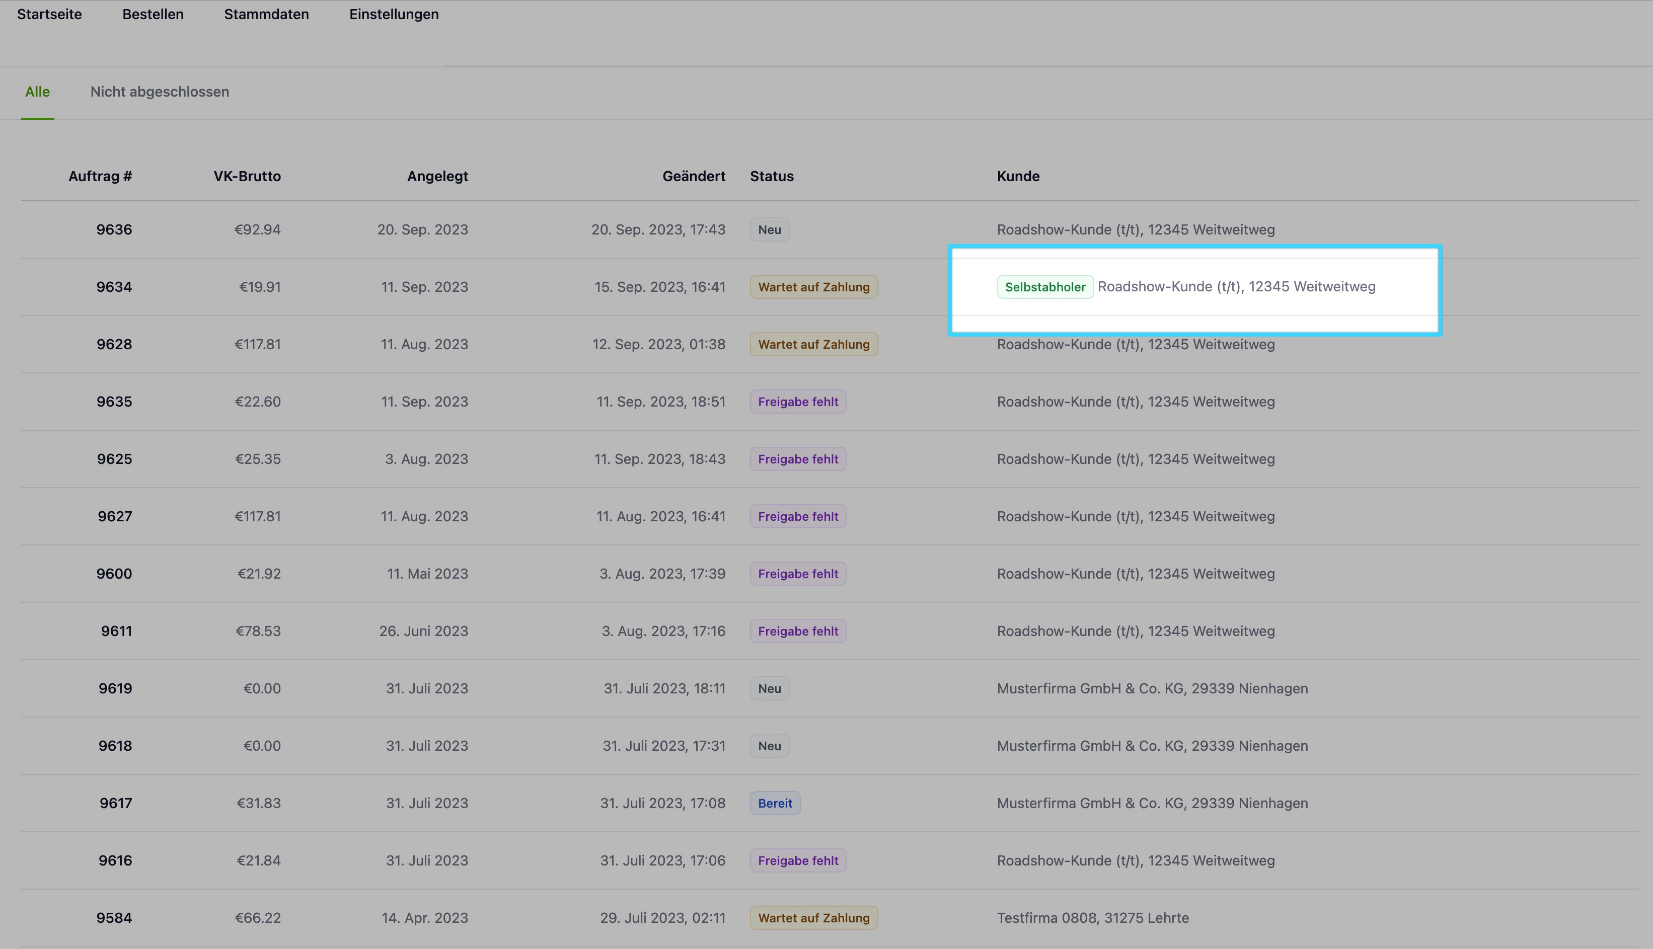Open order number 9634
The width and height of the screenshot is (1653, 949).
114,287
